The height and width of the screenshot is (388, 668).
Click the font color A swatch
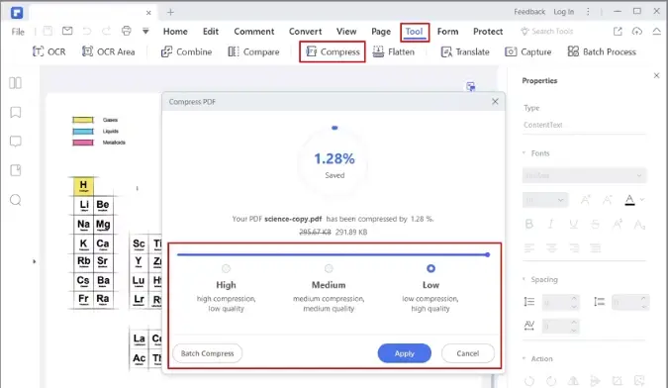(629, 200)
